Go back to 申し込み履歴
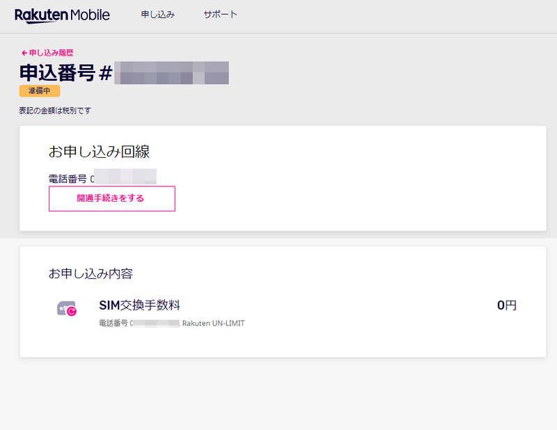 pyautogui.click(x=47, y=53)
